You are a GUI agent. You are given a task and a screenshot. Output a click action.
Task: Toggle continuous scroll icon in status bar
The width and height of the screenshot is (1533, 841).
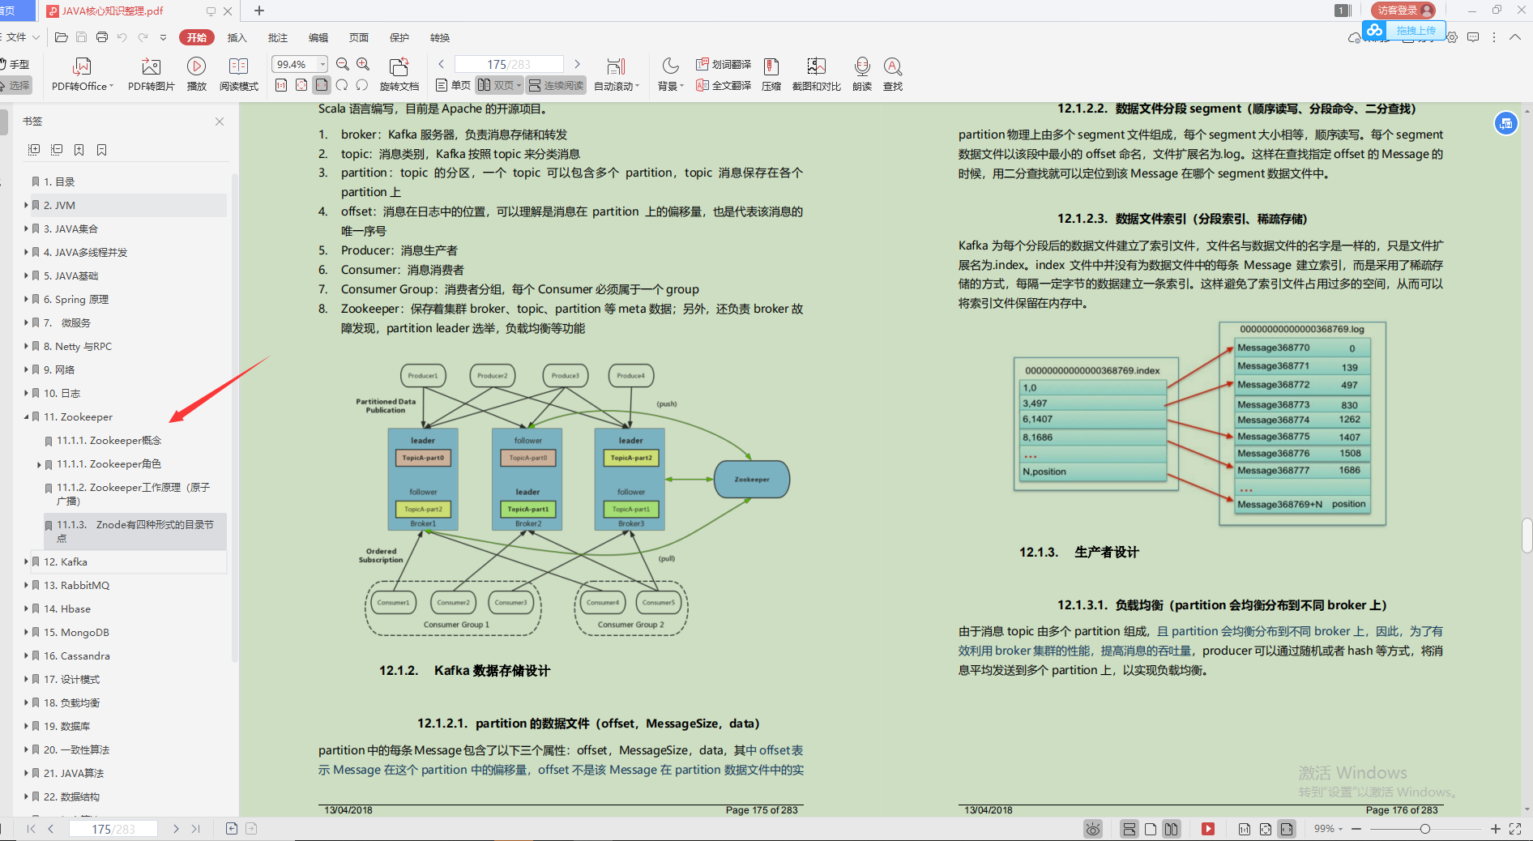tap(1129, 829)
